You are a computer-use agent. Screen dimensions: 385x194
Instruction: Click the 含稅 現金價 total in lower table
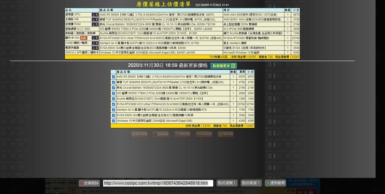point(198,126)
